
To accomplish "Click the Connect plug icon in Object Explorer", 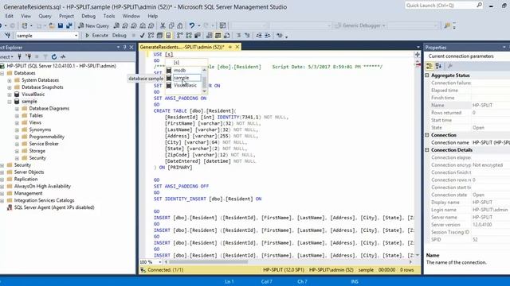I will pos(19,56).
